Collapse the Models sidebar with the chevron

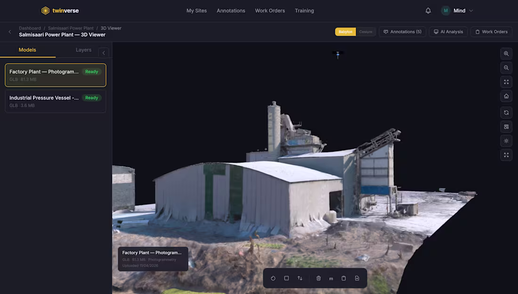(104, 52)
